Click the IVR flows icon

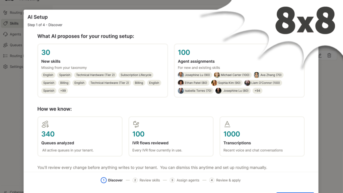coord(136,124)
